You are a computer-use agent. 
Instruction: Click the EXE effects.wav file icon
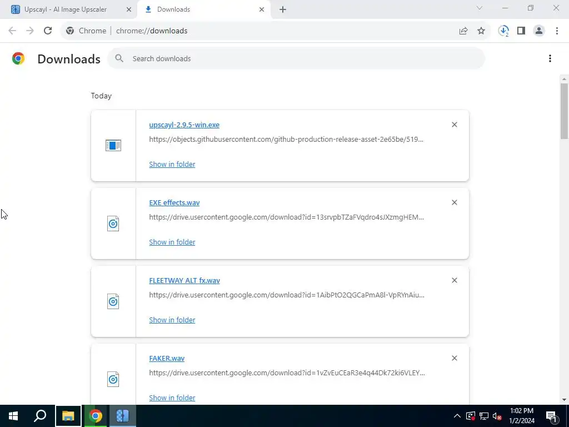click(113, 224)
